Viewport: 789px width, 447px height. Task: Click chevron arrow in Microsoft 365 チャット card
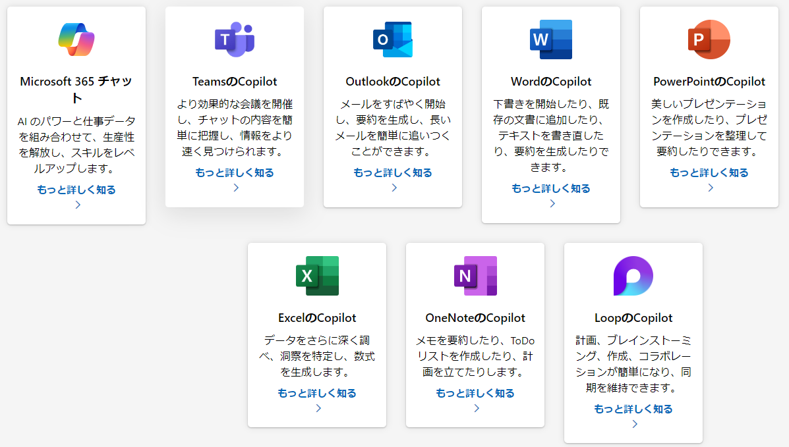pos(78,205)
